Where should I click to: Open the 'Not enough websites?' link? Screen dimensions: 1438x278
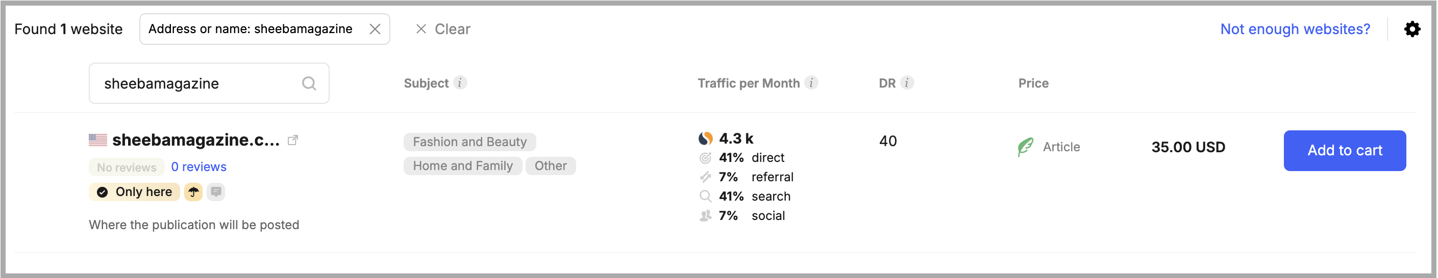1295,29
